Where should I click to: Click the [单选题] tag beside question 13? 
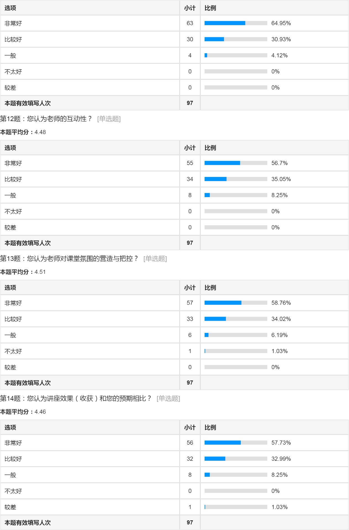155,259
